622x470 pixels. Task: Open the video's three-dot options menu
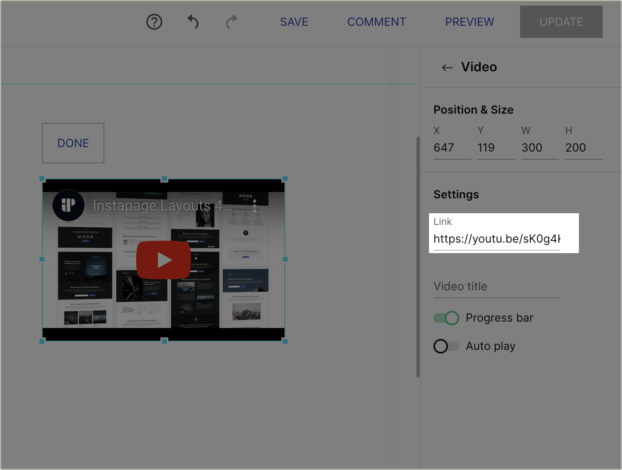(x=255, y=206)
